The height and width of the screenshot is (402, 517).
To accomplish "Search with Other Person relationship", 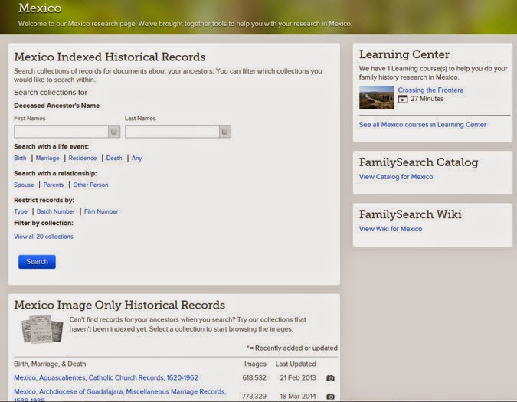I will [x=90, y=185].
